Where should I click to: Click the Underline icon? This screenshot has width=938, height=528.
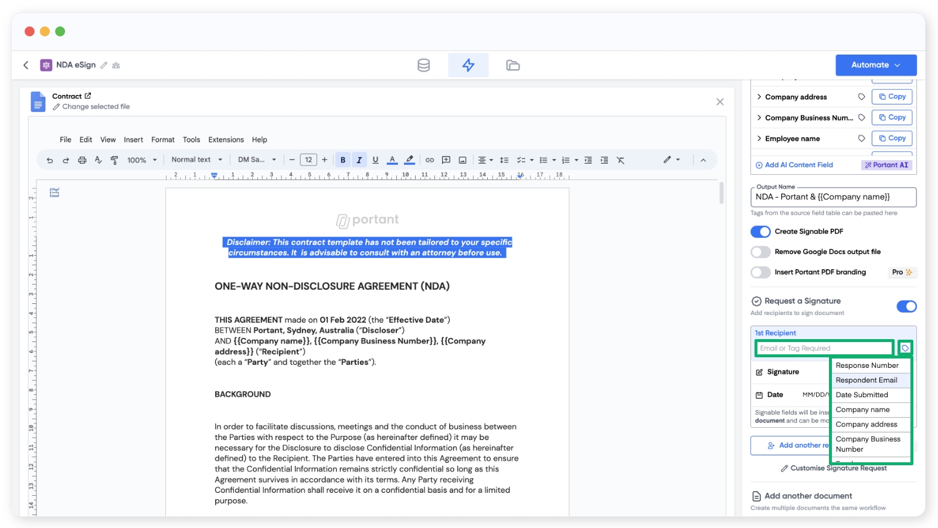click(x=375, y=160)
